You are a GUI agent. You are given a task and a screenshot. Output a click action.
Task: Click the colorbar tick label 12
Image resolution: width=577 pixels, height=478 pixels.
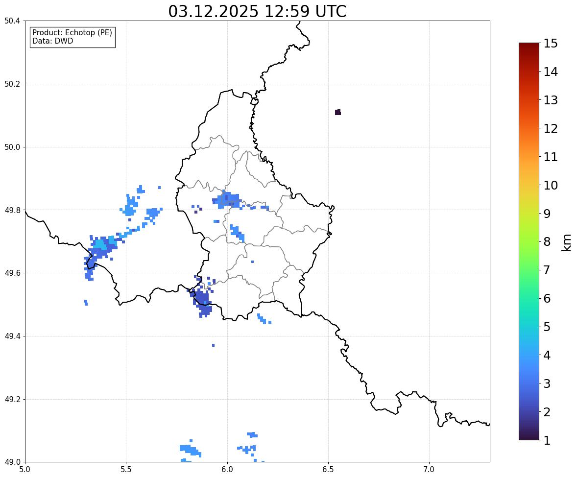tap(550, 128)
